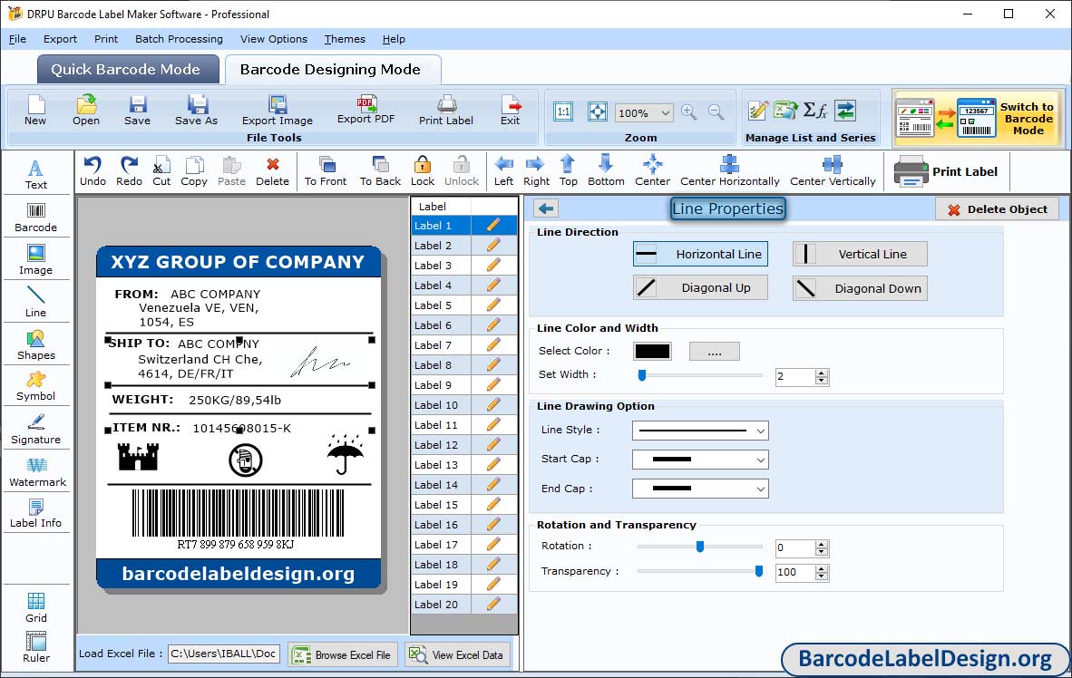Toggle the Ruler display
Image resolution: width=1072 pixels, height=678 pixels.
(36, 647)
